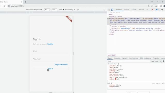This screenshot has width=165, height=93.
Task: Expand the font property shorthand
Action: coord(114,78)
